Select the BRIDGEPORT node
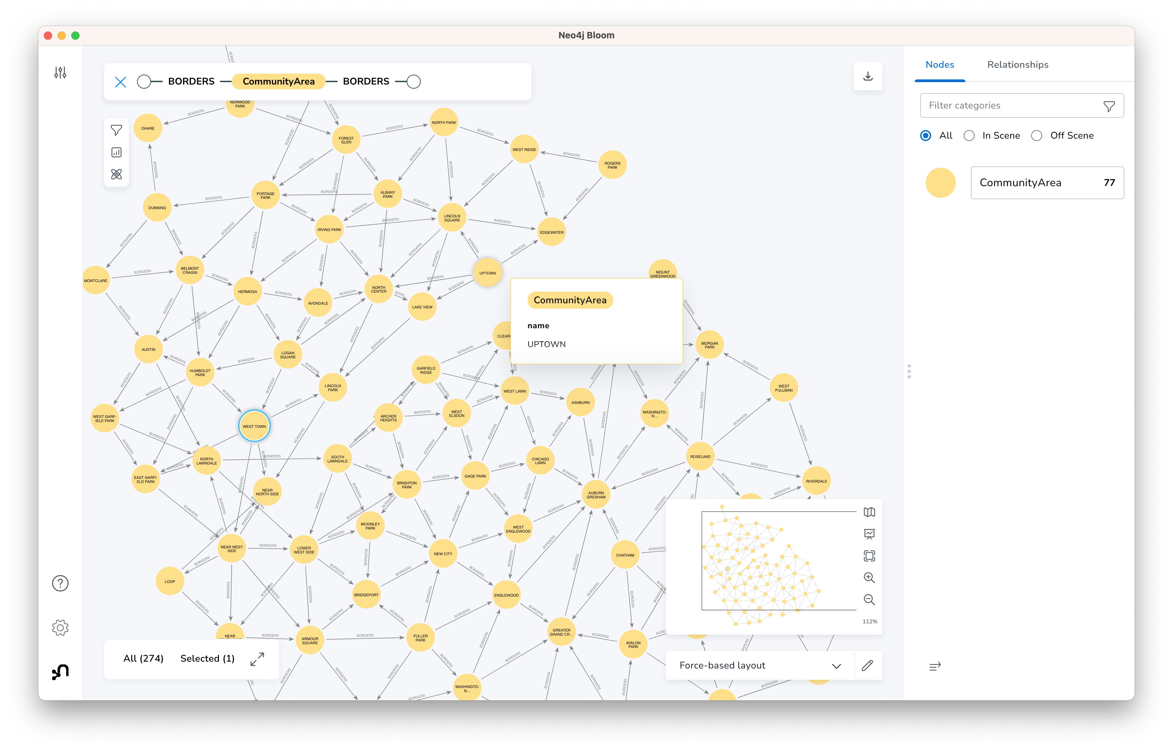1173x751 pixels. pos(366,595)
